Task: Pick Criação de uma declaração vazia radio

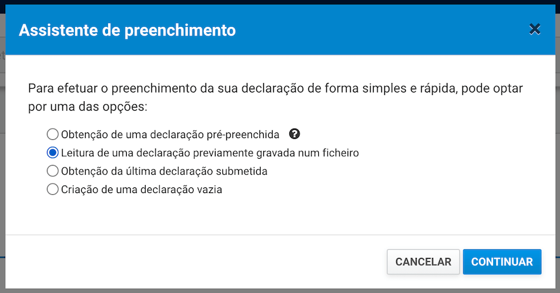Action: (x=52, y=189)
